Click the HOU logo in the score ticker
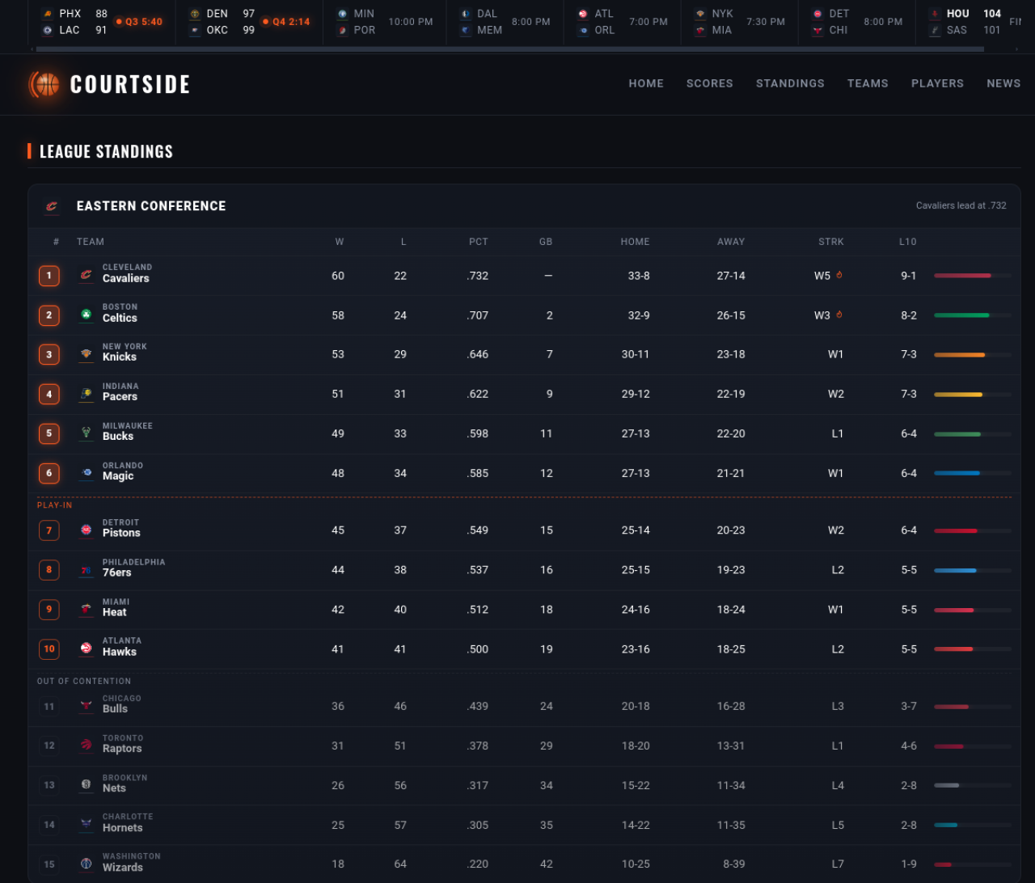This screenshot has height=883, width=1035. click(936, 14)
